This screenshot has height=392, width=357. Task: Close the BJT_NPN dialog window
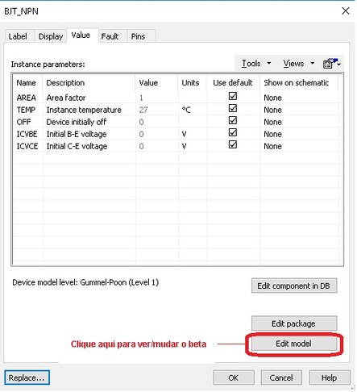coord(346,10)
